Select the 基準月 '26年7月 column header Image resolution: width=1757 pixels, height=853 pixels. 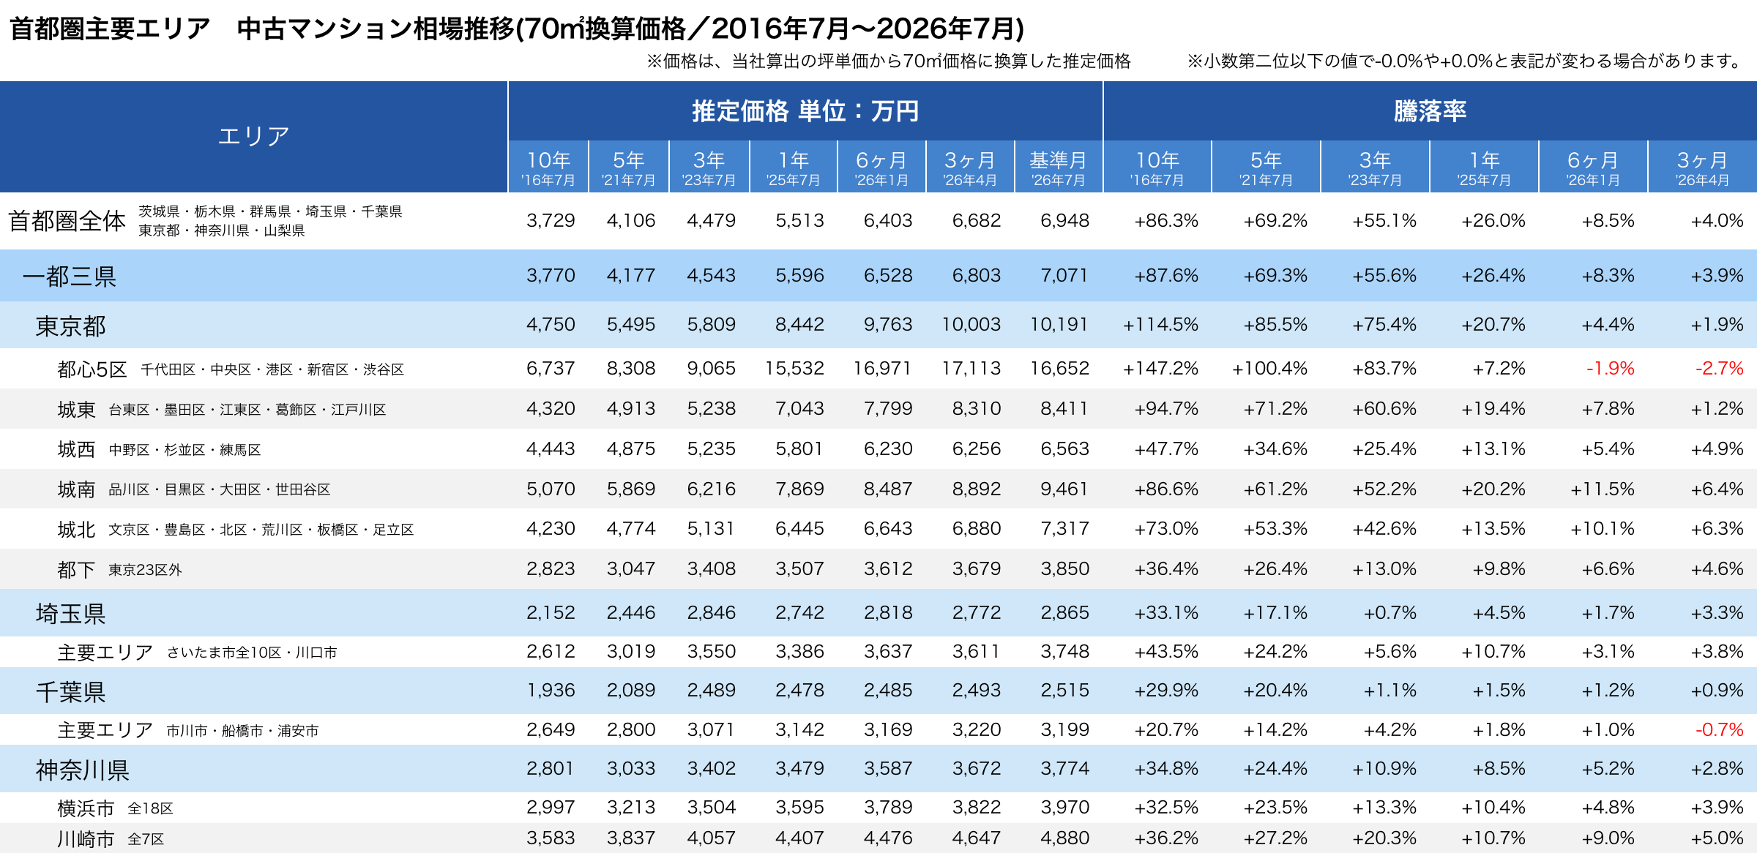click(1058, 168)
